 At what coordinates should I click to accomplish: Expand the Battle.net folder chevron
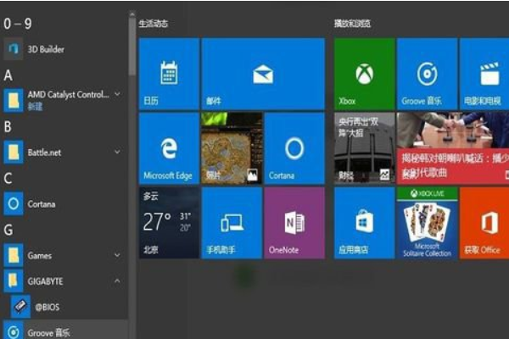117,152
